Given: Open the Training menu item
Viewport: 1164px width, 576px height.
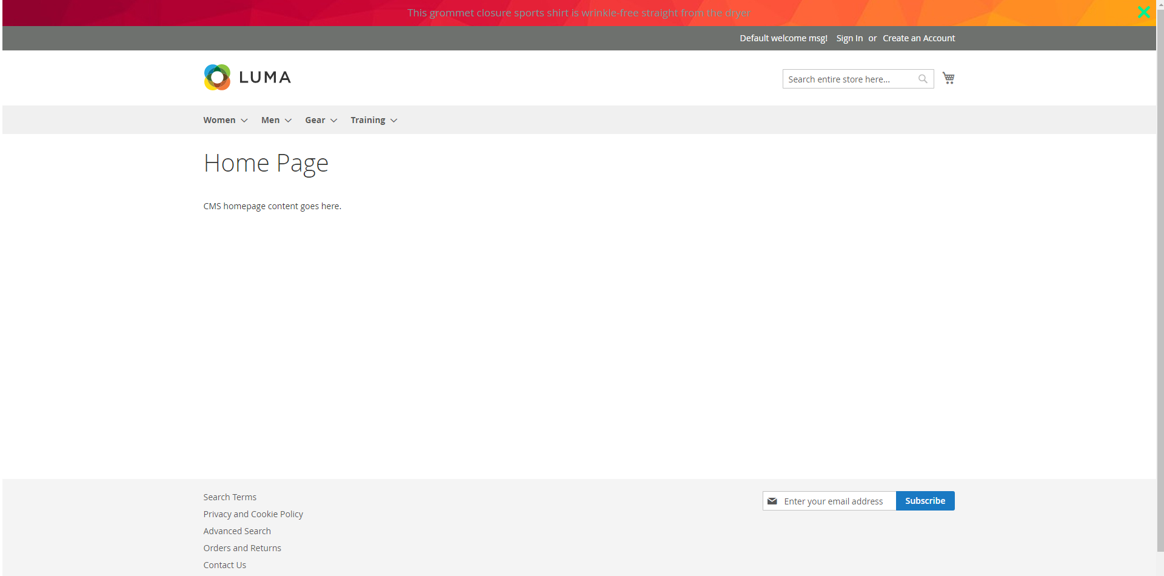Looking at the screenshot, I should tap(367, 120).
